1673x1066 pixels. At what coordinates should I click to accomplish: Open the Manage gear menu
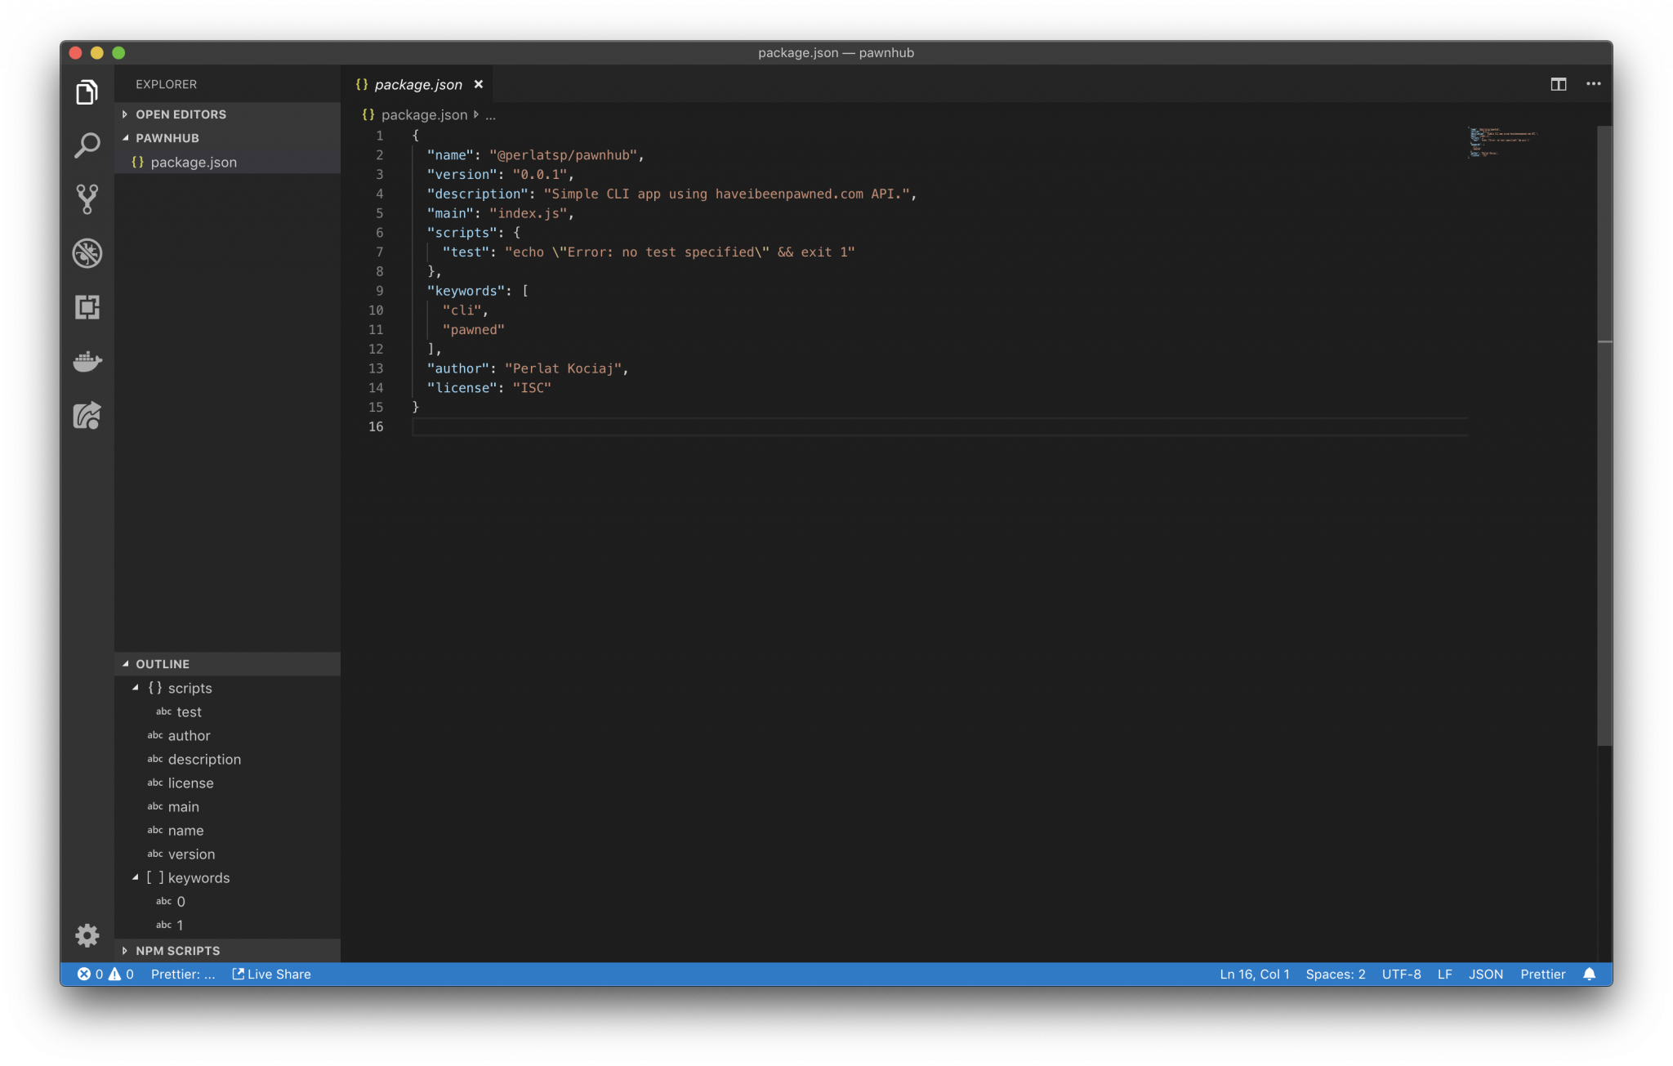[87, 934]
